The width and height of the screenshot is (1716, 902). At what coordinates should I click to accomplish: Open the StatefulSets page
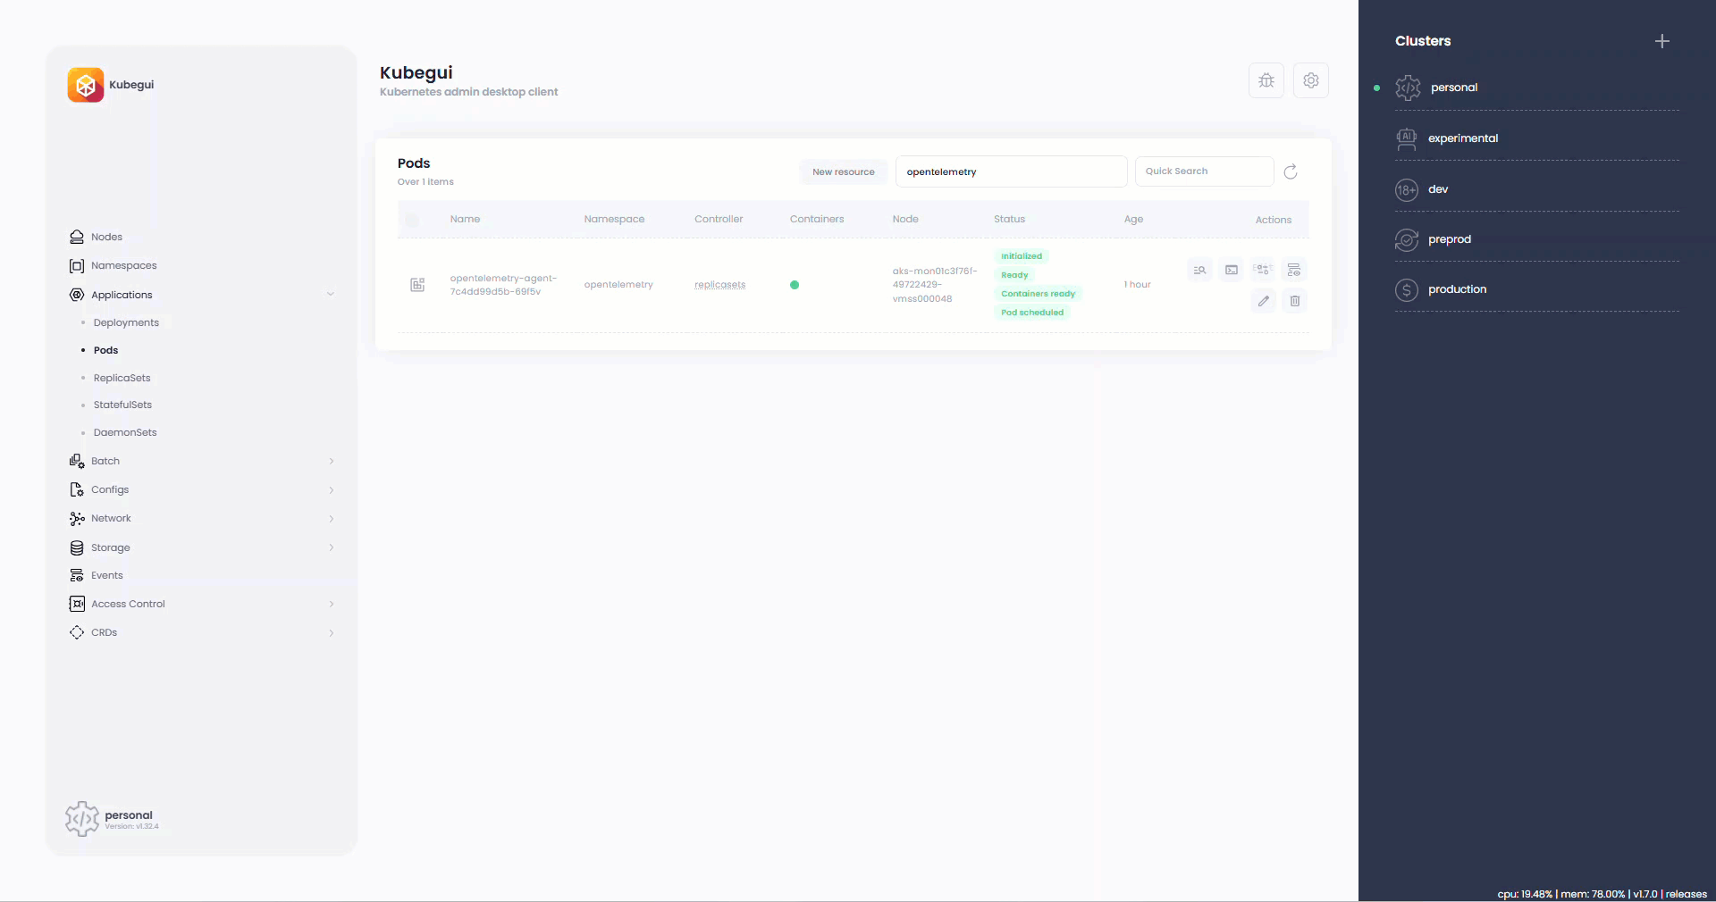122,405
